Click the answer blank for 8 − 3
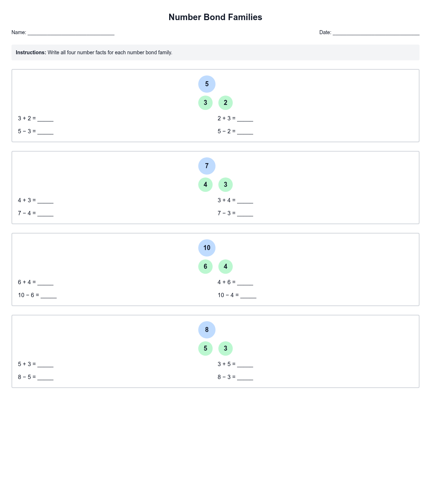The height and width of the screenshot is (503, 431). click(245, 377)
